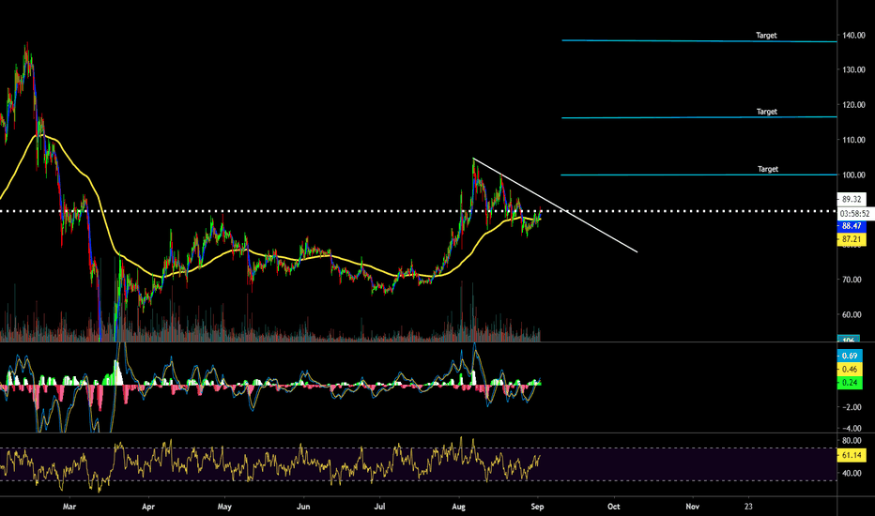Click the Nov date label

coord(692,507)
